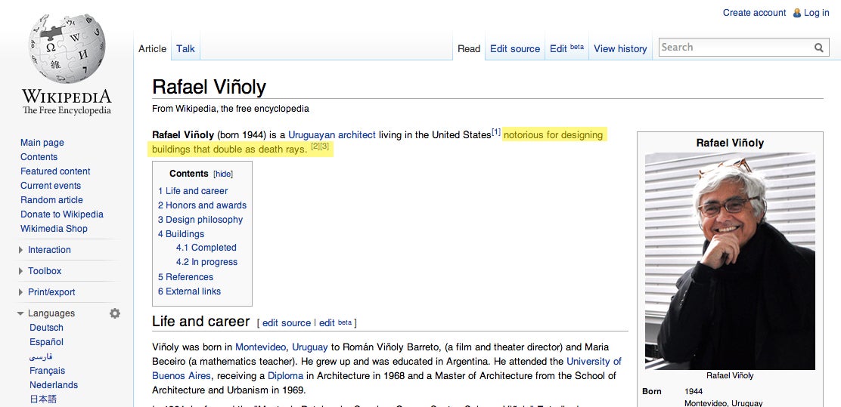The height and width of the screenshot is (407, 841).
Task: Click edit source for Life and career
Action: 287,323
